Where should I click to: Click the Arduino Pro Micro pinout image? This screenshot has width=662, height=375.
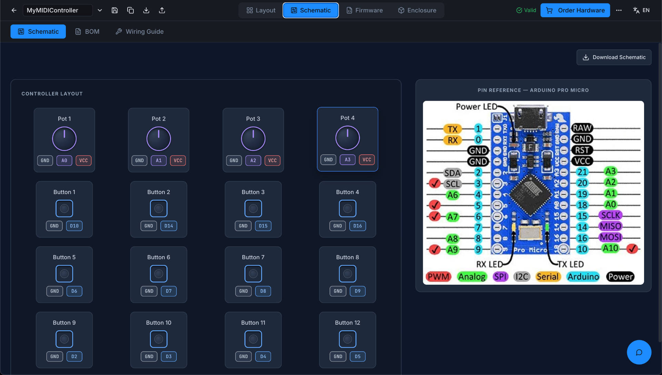pos(533,193)
